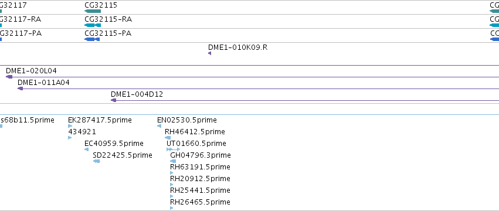Viewport: 499px width, 211px height.
Task: Select the DME1-010K09.R arrow marker
Action: [210, 53]
